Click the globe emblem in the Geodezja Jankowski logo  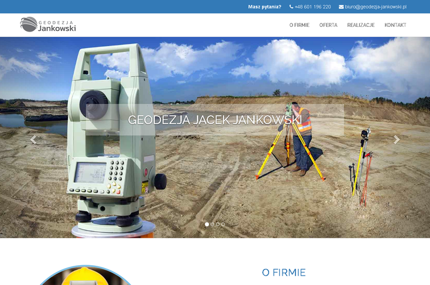29,25
